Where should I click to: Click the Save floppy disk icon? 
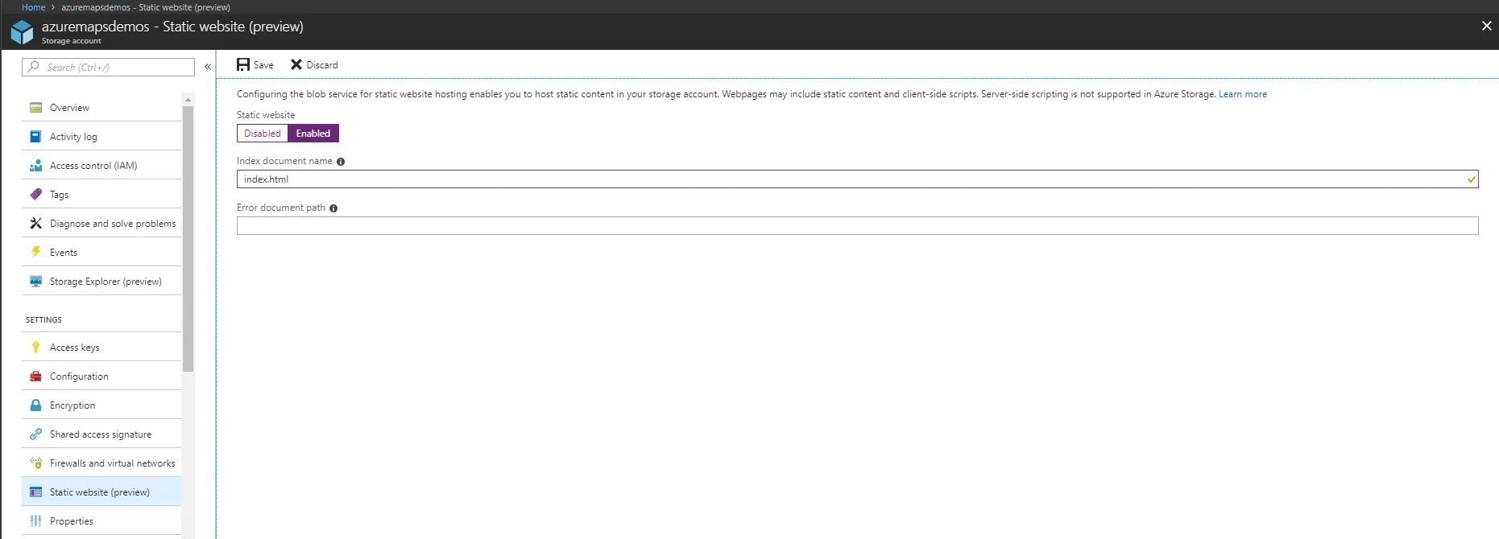point(243,64)
